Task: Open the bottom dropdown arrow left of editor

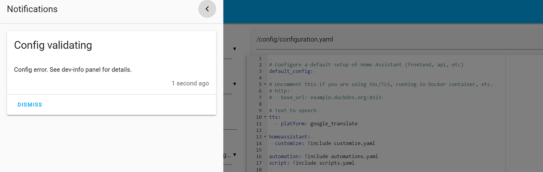Action: coord(235,155)
